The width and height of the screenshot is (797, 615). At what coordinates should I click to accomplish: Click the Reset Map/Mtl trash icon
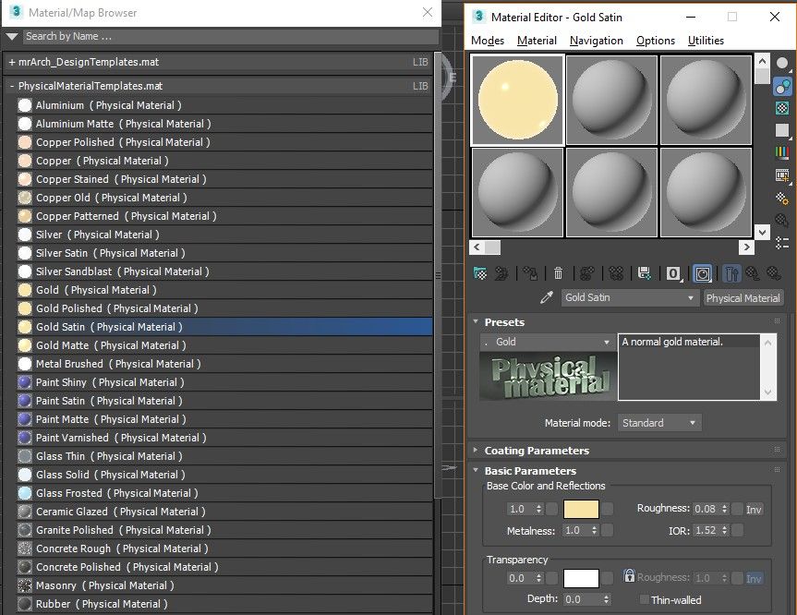click(x=558, y=273)
